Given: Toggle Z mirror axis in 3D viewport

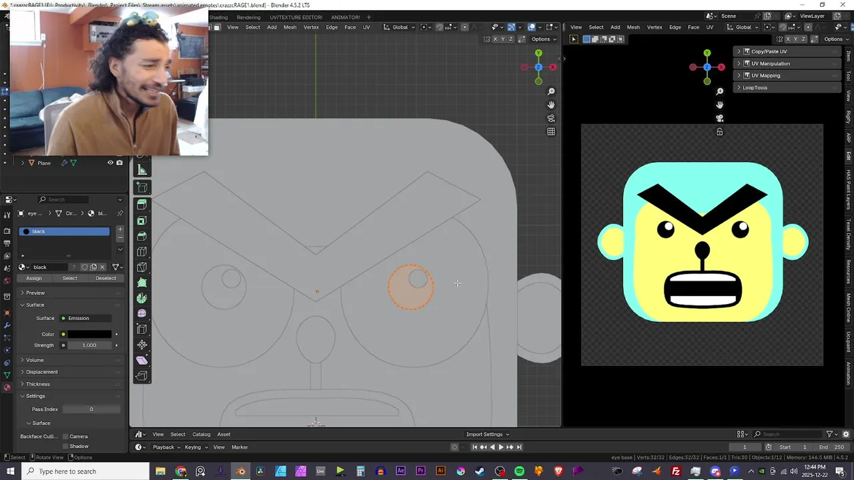Looking at the screenshot, I should pyautogui.click(x=511, y=39).
